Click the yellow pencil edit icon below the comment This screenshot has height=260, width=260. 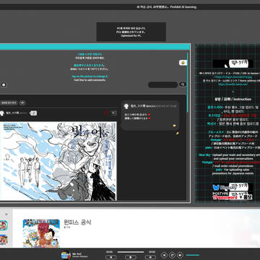click(x=178, y=133)
